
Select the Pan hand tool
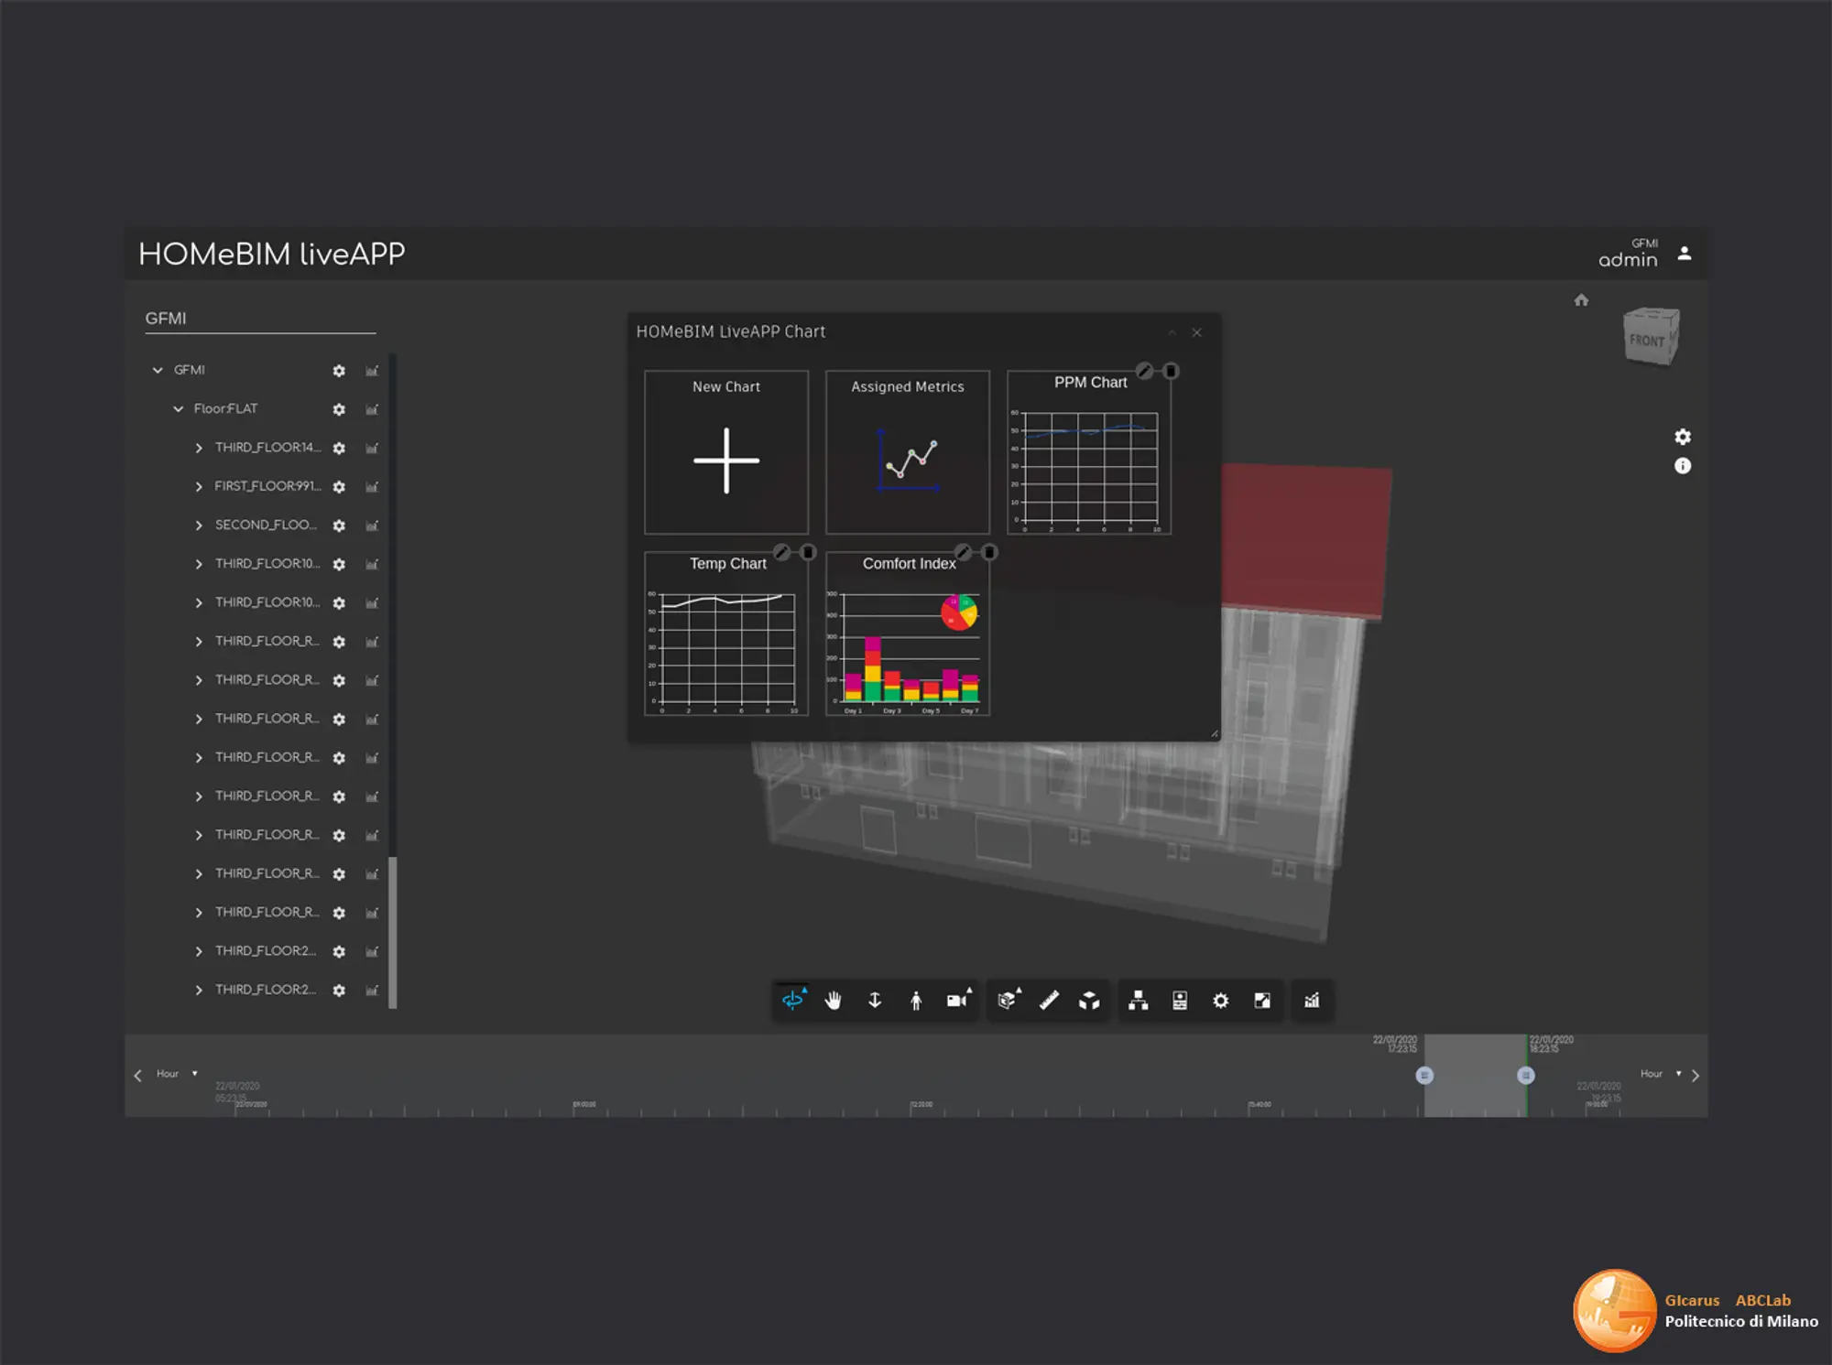(833, 1001)
